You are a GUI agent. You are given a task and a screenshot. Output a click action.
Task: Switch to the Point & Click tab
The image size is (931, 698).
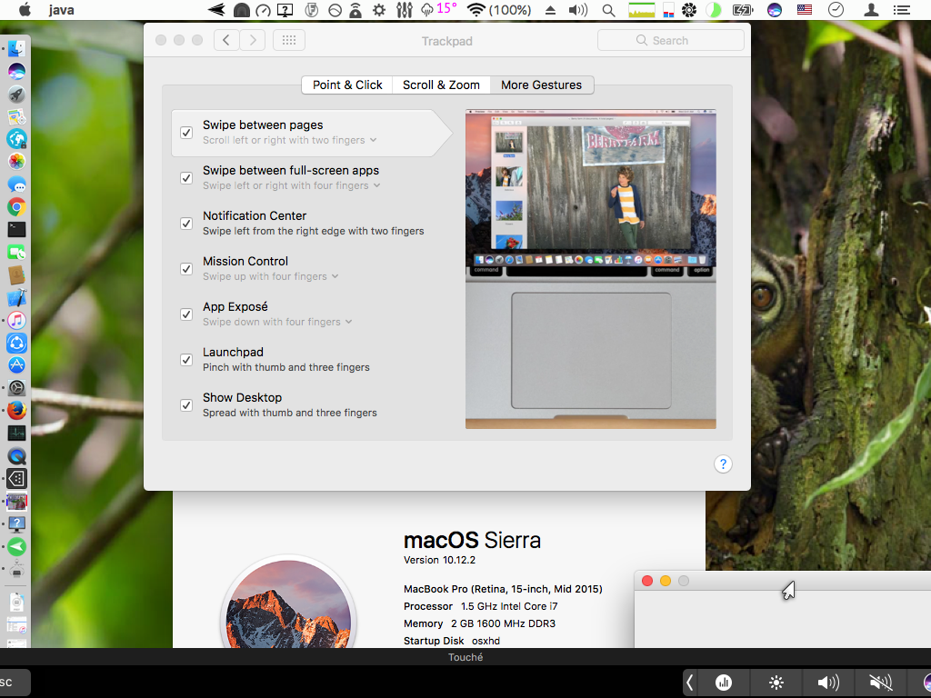[x=347, y=85]
